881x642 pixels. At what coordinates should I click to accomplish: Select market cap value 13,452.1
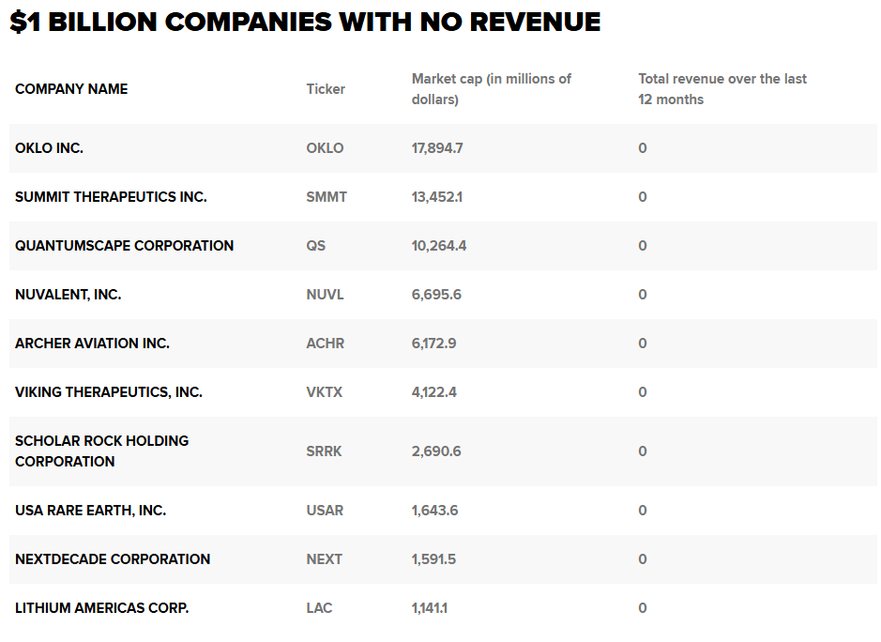437,197
